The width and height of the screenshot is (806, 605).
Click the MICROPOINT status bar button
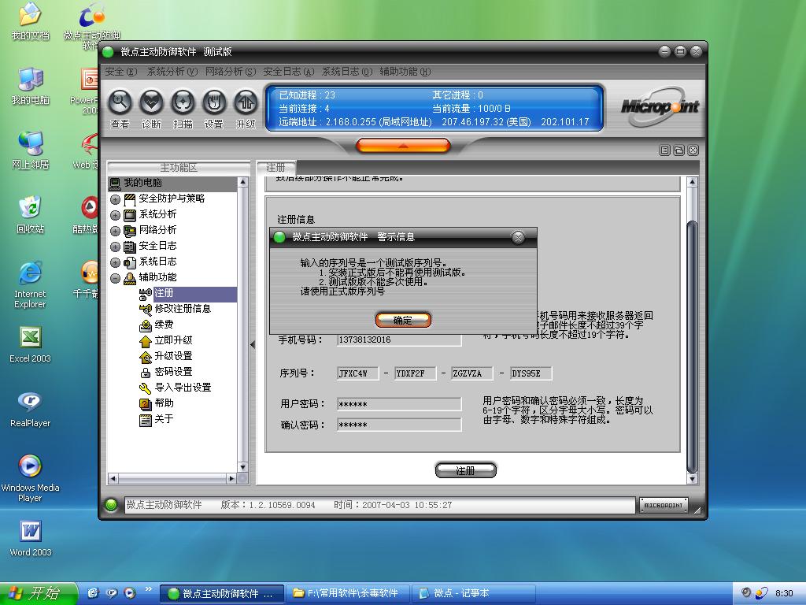coord(664,505)
